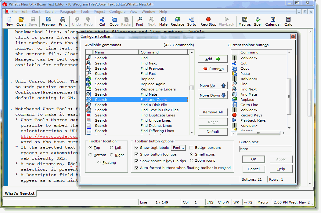Create a new file with the New icon
The width and height of the screenshot is (321, 213).
pyautogui.click(x=9, y=21)
